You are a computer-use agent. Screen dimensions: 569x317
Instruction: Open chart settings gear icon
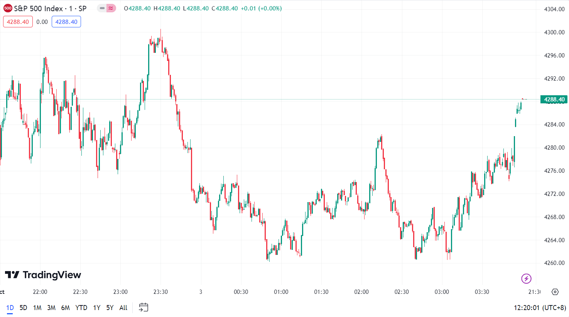point(555,292)
